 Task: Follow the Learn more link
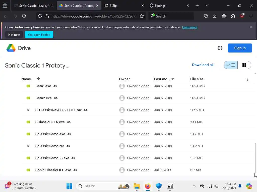coord(190,27)
